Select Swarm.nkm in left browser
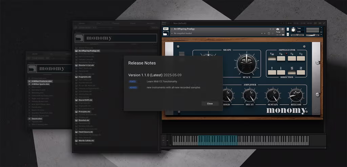 [35, 119]
